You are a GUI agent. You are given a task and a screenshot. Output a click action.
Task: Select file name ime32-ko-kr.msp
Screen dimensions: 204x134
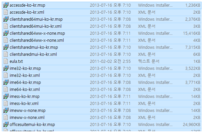pos(25,69)
